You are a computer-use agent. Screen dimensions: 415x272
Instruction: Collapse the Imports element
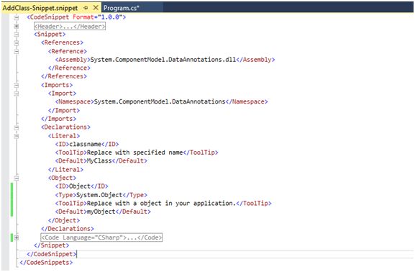pyautogui.click(x=17, y=86)
